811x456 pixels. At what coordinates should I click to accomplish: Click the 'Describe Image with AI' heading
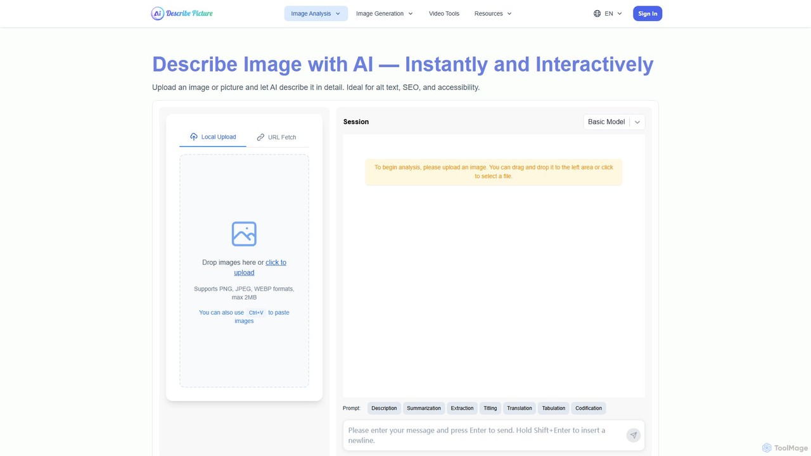(403, 64)
